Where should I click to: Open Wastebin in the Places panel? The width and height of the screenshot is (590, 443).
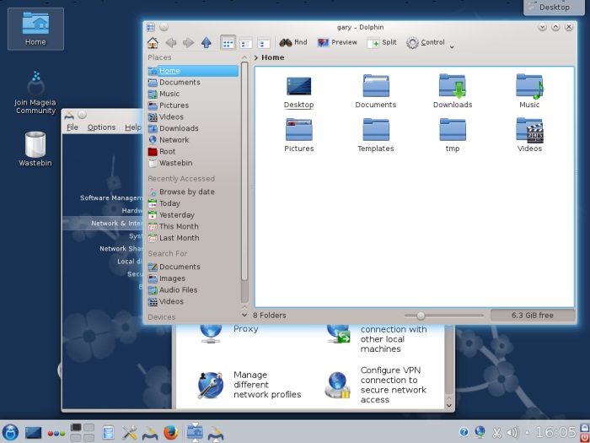pos(193,163)
